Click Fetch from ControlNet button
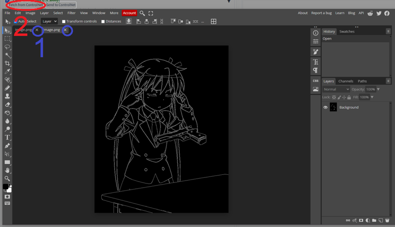Screen dimensions: 395x227 (26, 5)
